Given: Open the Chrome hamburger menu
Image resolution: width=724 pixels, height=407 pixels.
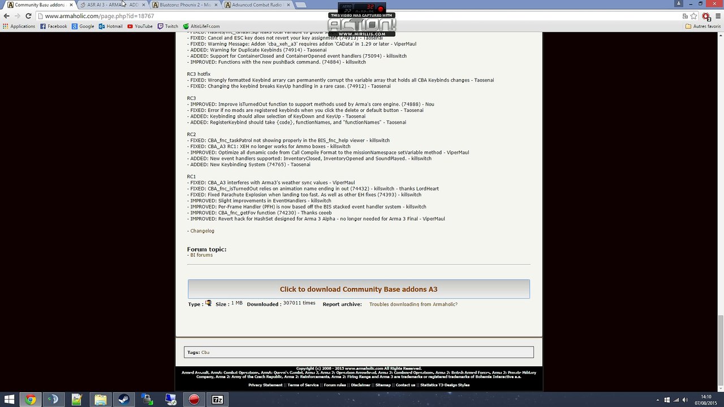Looking at the screenshot, I should tap(718, 16).
